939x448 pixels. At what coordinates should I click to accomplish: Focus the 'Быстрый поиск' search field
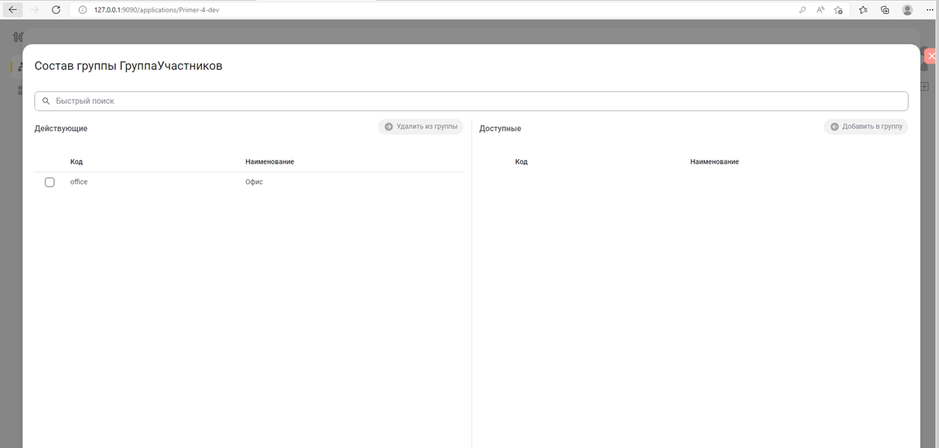pos(472,101)
